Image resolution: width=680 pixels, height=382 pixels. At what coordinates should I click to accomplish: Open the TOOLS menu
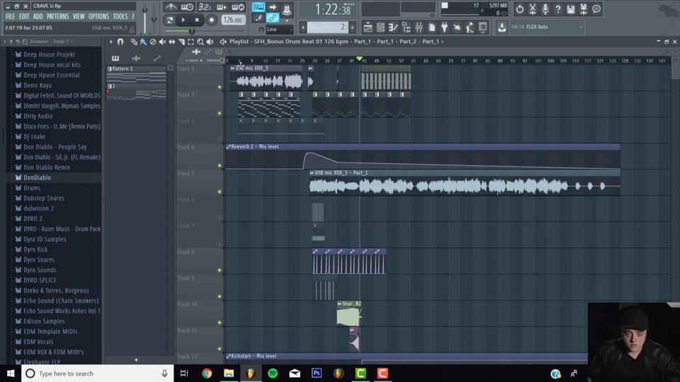click(x=120, y=16)
